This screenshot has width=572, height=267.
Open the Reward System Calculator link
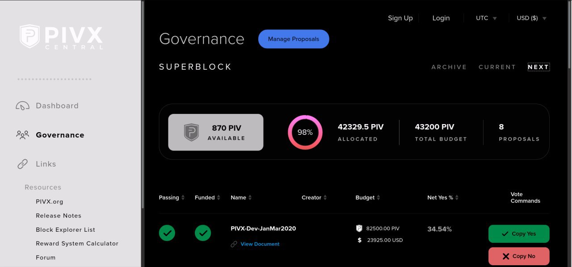click(77, 243)
